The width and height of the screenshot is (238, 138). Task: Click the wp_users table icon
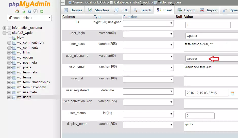pos(14,97)
